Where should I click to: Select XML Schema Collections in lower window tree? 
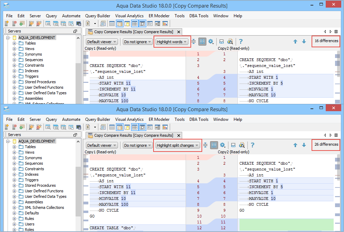point(44,207)
